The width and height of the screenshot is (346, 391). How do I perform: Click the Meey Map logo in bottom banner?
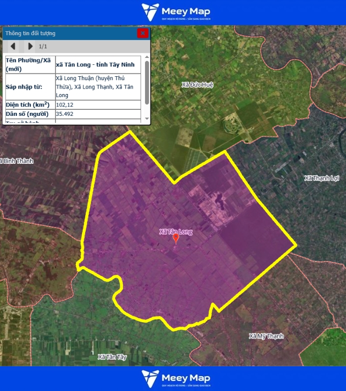[176, 379]
